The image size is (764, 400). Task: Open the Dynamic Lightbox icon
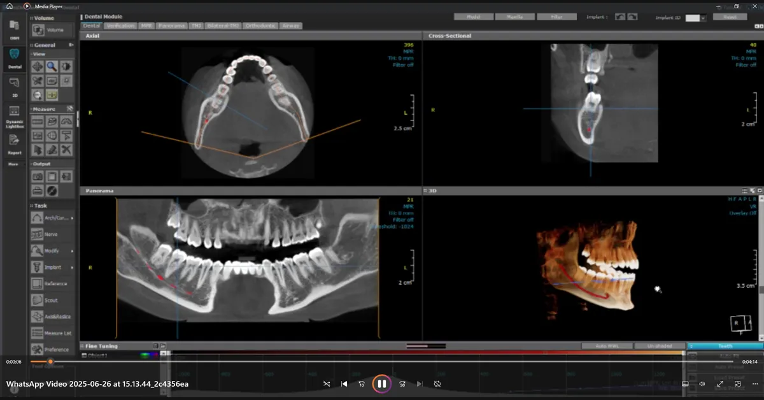click(14, 111)
